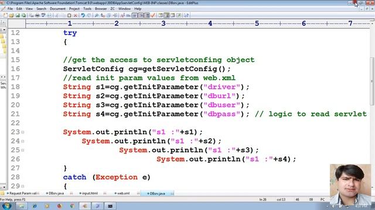
Task: Click the Redo arrow icon
Action: coord(88,16)
